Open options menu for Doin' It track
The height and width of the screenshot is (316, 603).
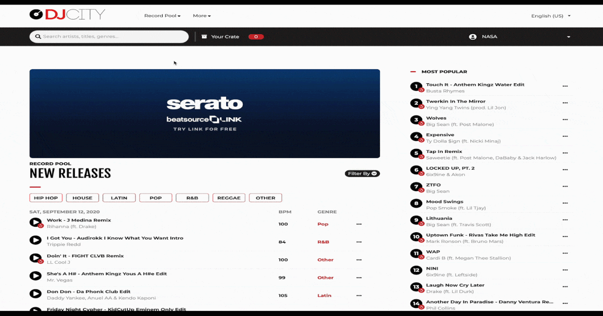pos(359,260)
